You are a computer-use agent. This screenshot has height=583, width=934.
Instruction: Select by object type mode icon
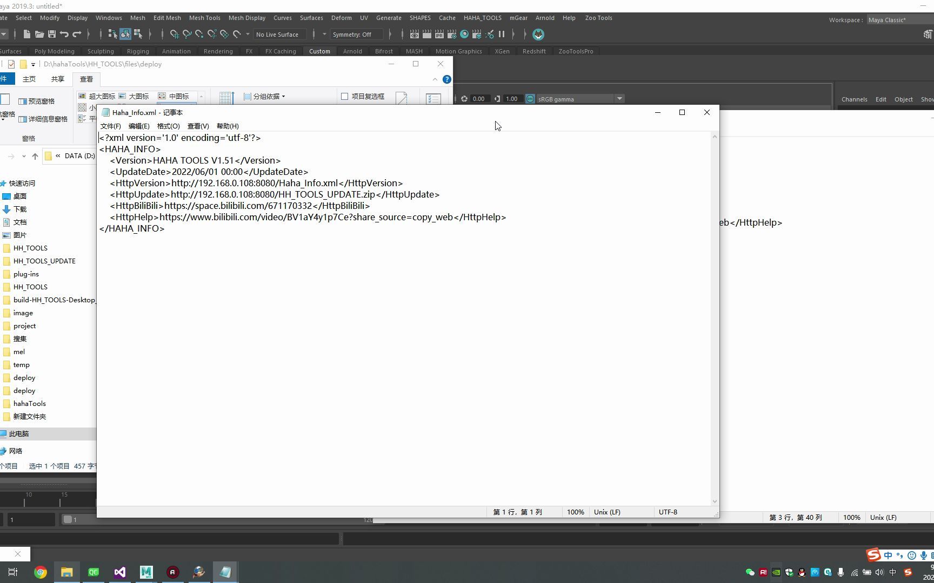[125, 34]
